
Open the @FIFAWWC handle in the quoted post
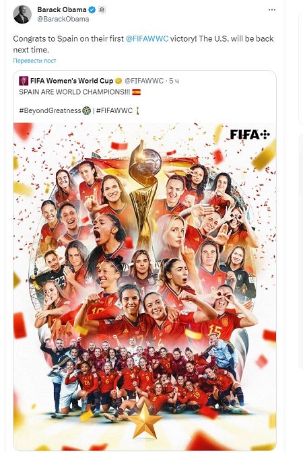click(x=144, y=81)
